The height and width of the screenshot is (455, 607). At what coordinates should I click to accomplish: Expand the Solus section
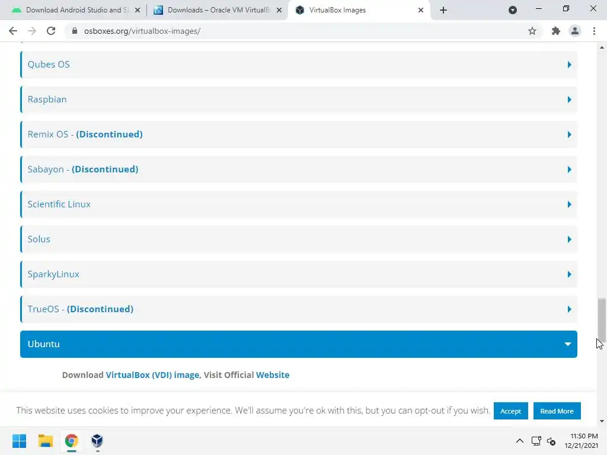pos(299,239)
